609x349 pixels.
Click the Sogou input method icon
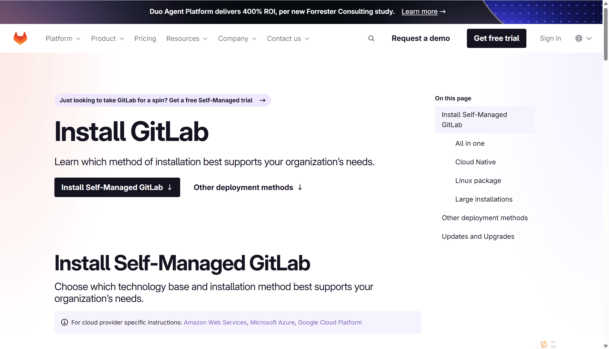pyautogui.click(x=544, y=344)
